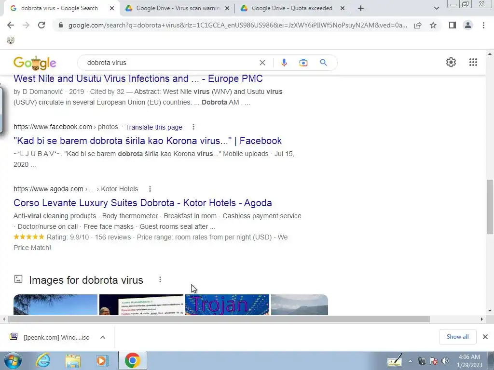Click Show all downloads button
The height and width of the screenshot is (370, 494).
pyautogui.click(x=457, y=337)
